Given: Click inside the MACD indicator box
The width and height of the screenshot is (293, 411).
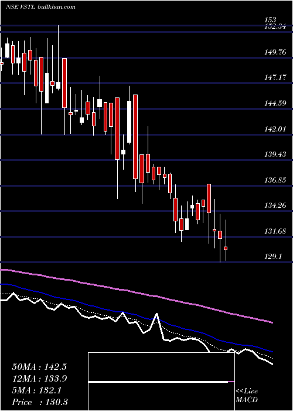Looking at the screenshot, I should [x=161, y=382].
